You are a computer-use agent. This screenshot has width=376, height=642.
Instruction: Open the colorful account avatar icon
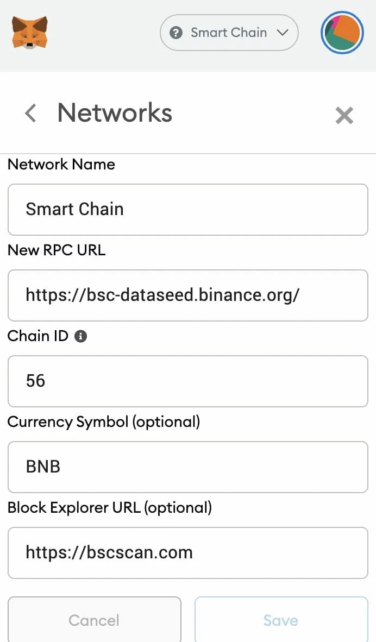[x=342, y=33]
